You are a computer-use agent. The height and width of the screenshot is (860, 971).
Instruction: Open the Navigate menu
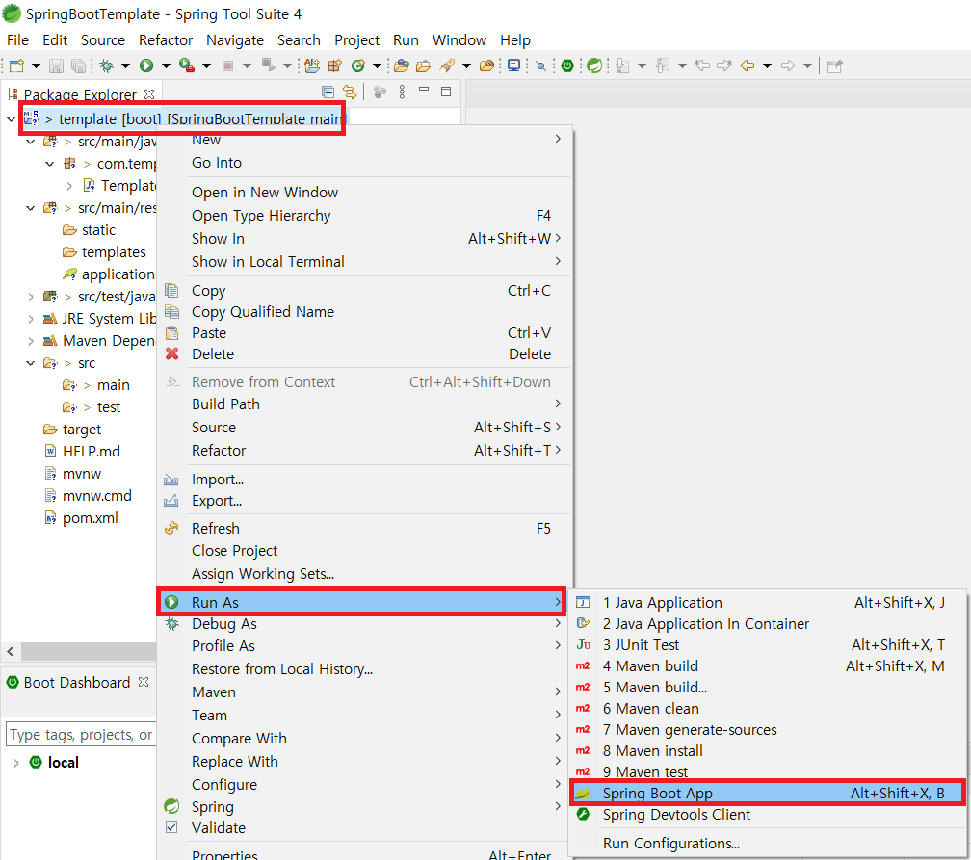click(x=235, y=40)
